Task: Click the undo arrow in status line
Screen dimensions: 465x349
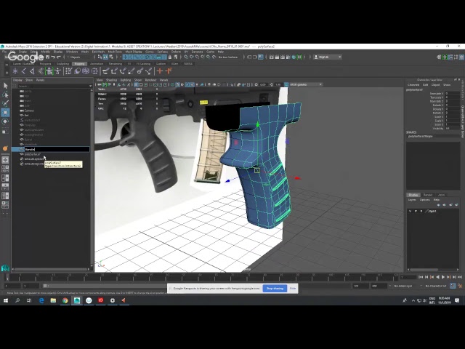Action: click(53, 57)
